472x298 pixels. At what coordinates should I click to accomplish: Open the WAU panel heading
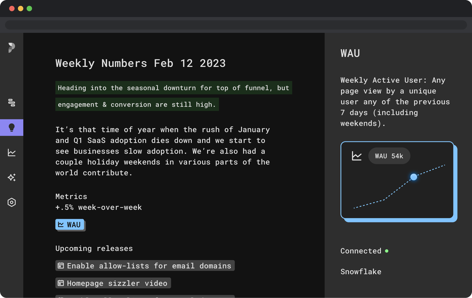click(350, 53)
